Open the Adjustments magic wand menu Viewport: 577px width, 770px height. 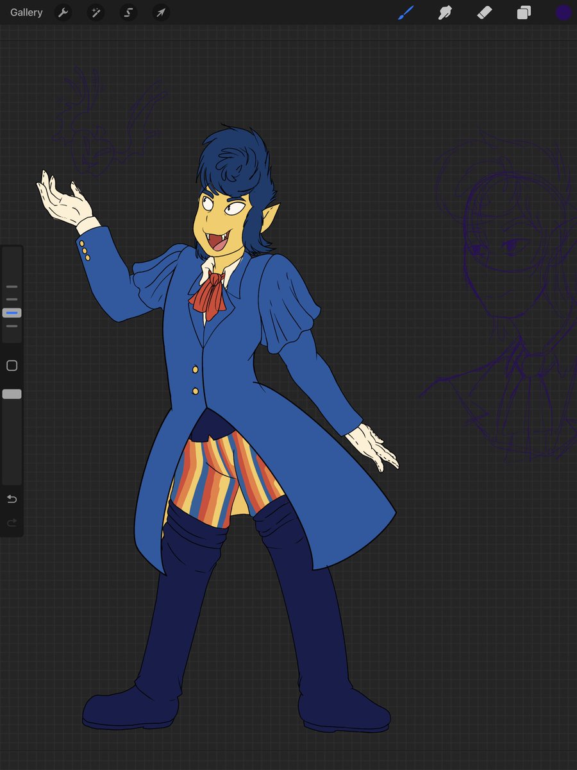coord(96,13)
